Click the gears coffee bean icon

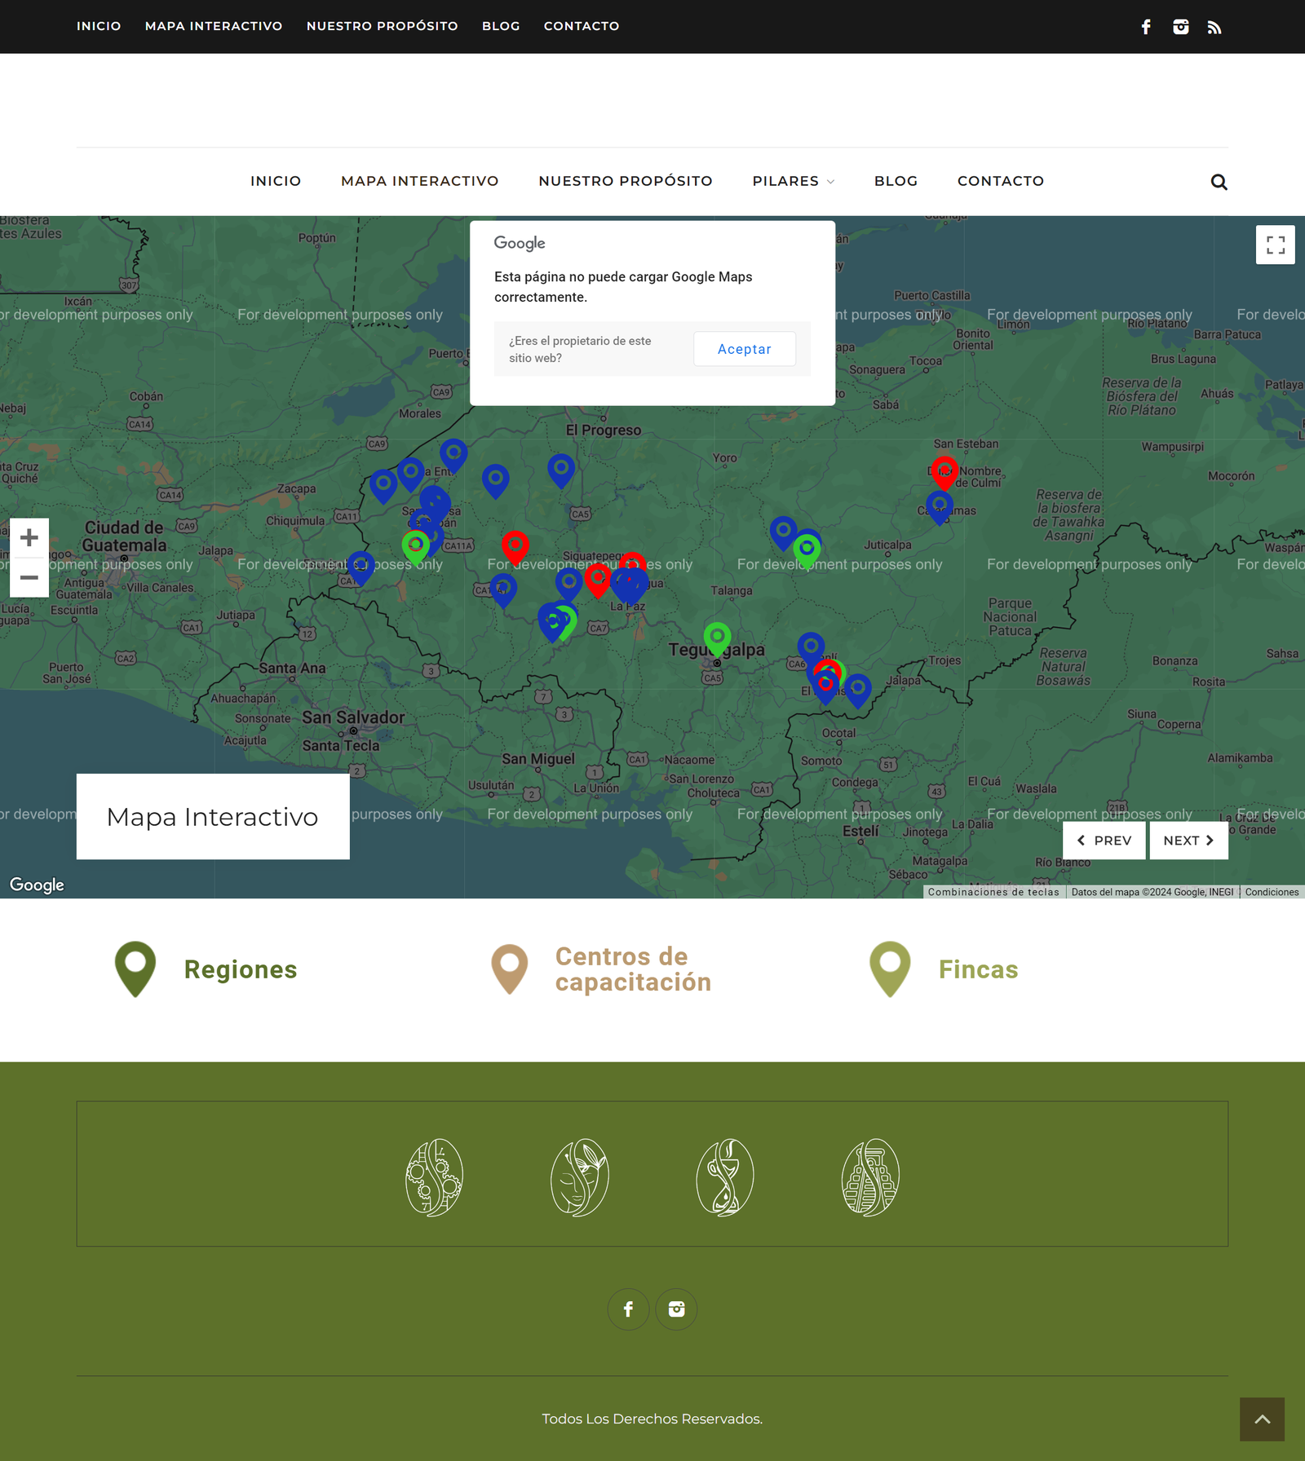435,1177
